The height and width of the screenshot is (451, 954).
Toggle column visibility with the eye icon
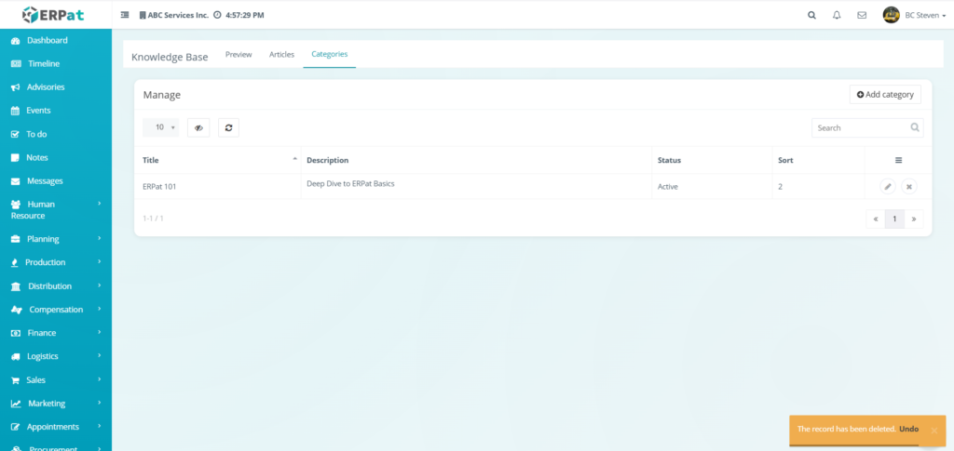198,127
